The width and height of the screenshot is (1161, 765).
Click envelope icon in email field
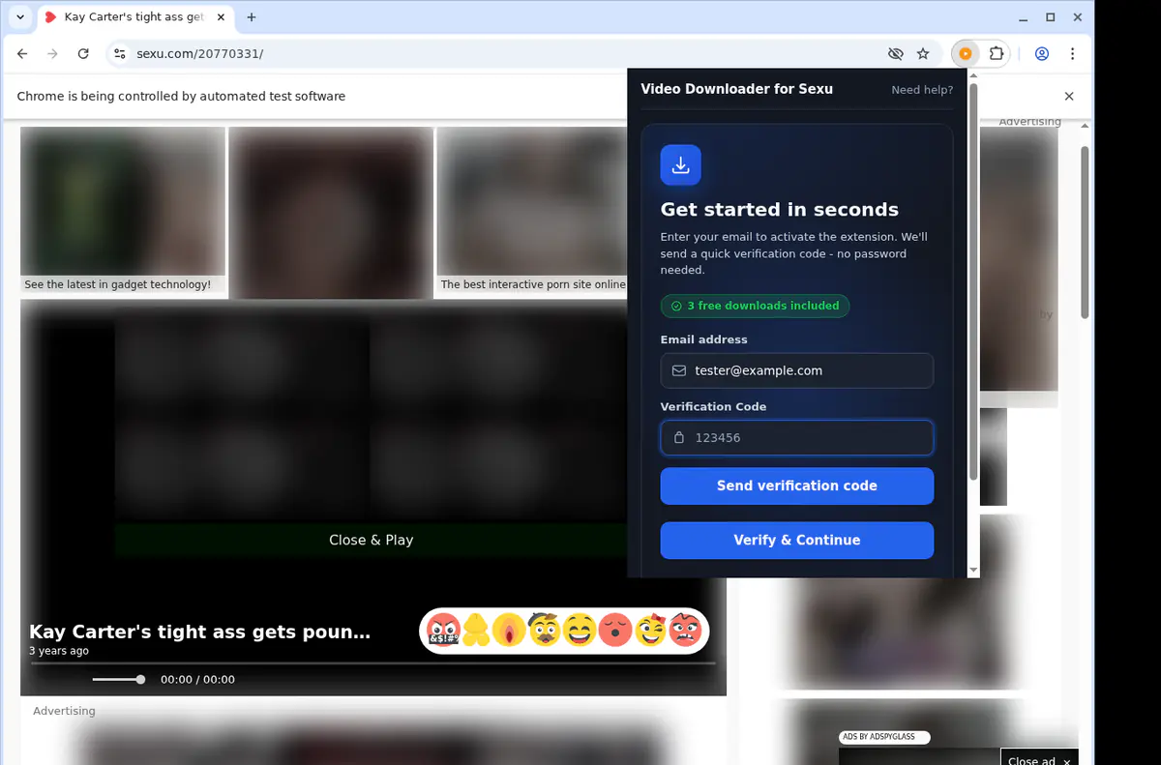pyautogui.click(x=679, y=370)
